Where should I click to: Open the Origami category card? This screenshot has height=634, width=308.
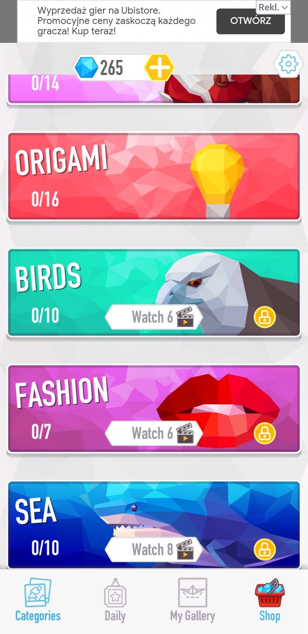click(x=154, y=176)
